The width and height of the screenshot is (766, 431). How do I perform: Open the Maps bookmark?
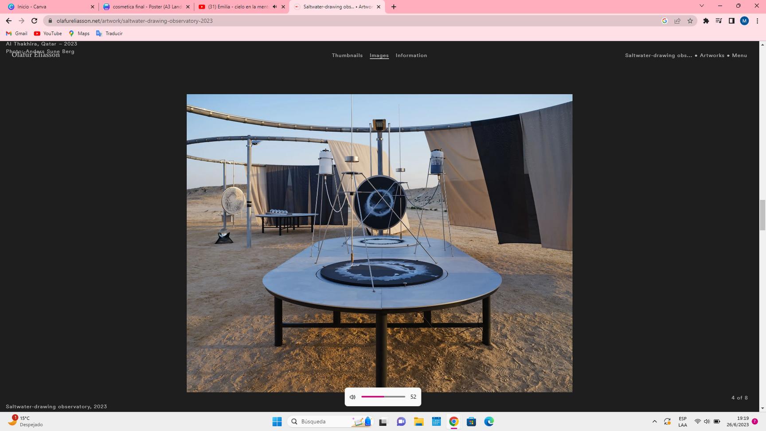click(79, 33)
